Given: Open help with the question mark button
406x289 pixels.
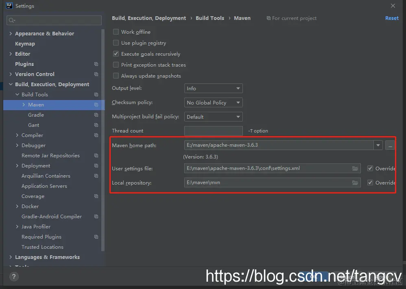Looking at the screenshot, I should [14, 276].
